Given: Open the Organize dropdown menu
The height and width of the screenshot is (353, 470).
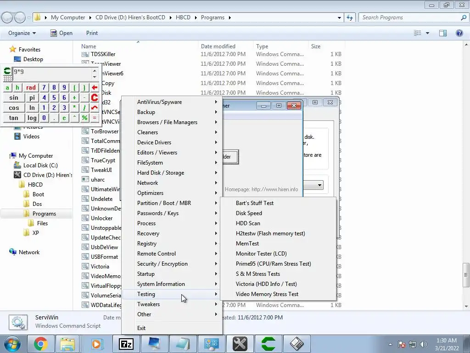Looking at the screenshot, I should (x=22, y=33).
